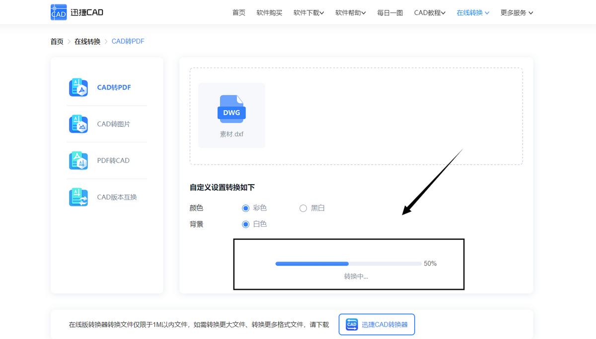Open the PDF转CAD tool icon
596x339 pixels.
tap(78, 160)
